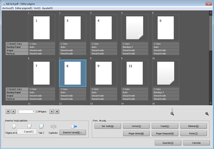Jump to the last page button

click(57, 111)
